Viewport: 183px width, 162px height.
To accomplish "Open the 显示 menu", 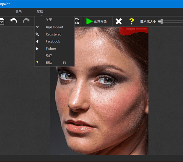I will click(x=19, y=12).
